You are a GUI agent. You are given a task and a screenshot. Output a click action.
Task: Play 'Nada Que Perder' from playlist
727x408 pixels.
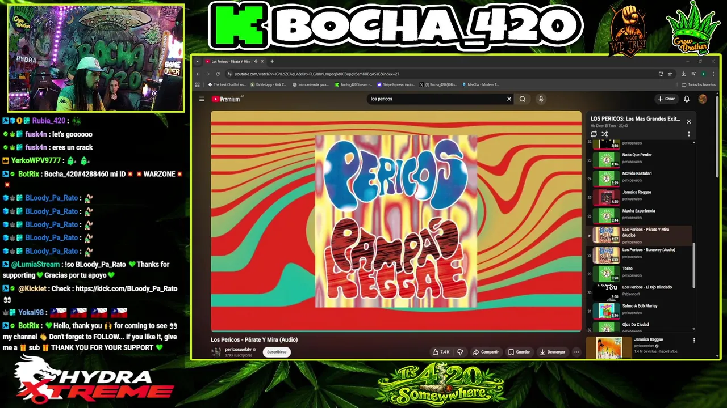[640, 160]
